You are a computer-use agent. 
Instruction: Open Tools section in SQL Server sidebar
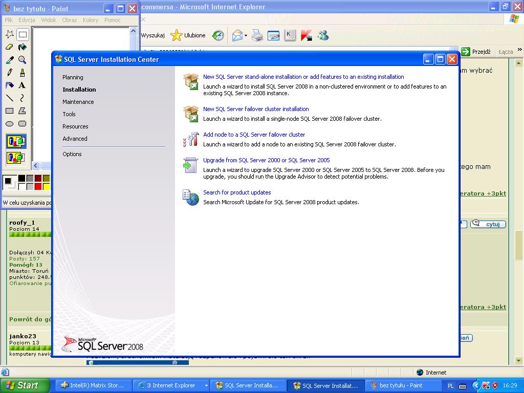click(69, 114)
